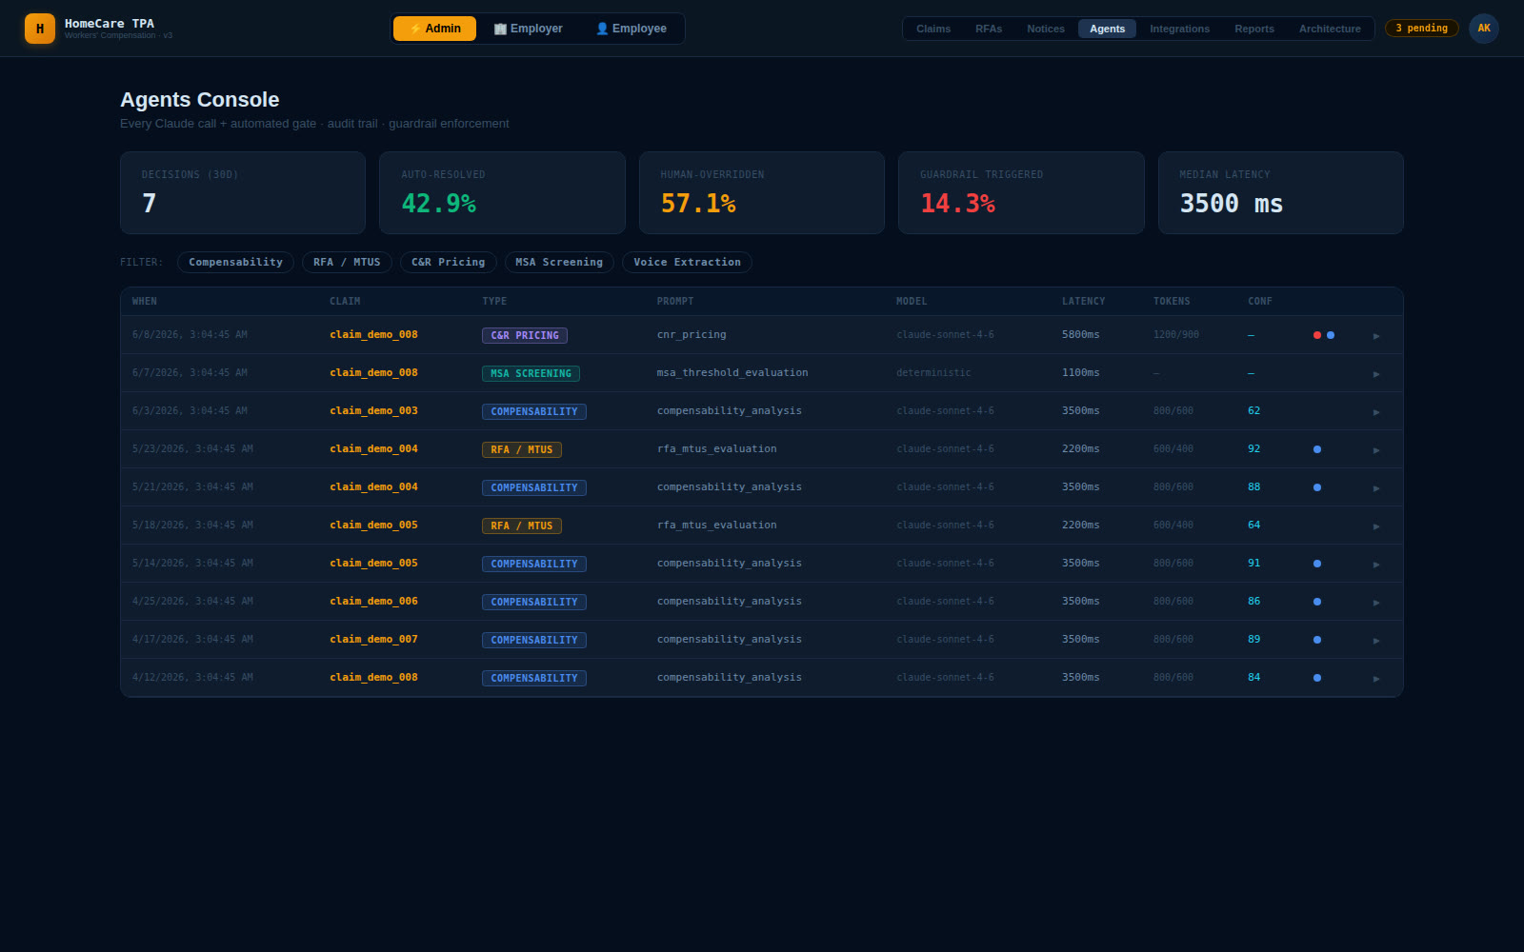The image size is (1524, 952).
Task: Click blue status dot in 5/14/2026 row
Action: point(1317,564)
